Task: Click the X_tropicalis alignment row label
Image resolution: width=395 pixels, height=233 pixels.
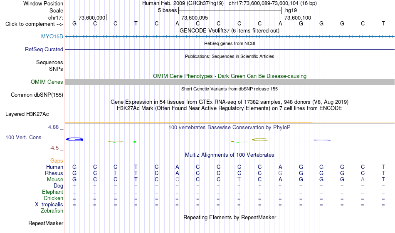Action: click(49, 205)
